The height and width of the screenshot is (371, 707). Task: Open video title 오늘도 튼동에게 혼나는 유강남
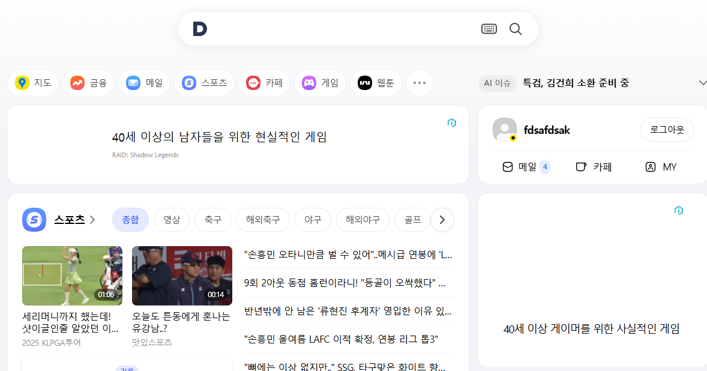[x=181, y=322]
